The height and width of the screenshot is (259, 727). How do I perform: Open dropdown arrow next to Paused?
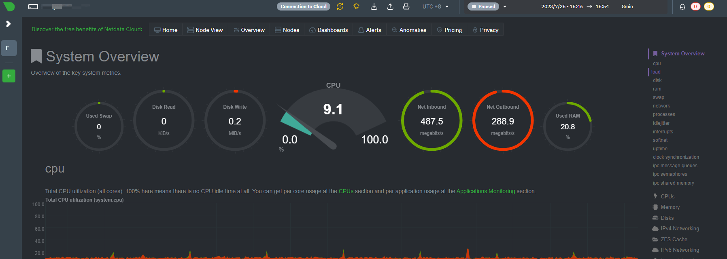505,6
